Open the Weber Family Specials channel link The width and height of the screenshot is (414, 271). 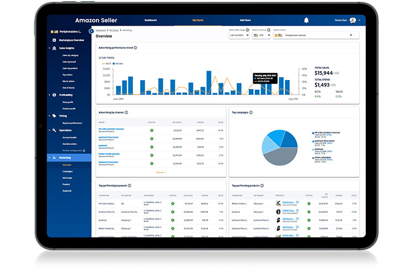pyautogui.click(x=109, y=154)
